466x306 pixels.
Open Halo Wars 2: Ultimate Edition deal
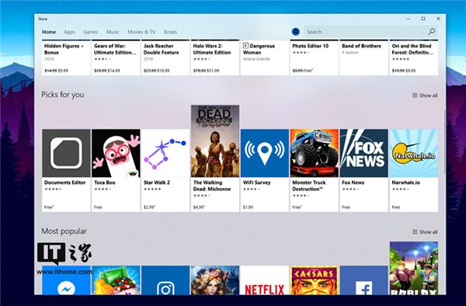(x=215, y=57)
